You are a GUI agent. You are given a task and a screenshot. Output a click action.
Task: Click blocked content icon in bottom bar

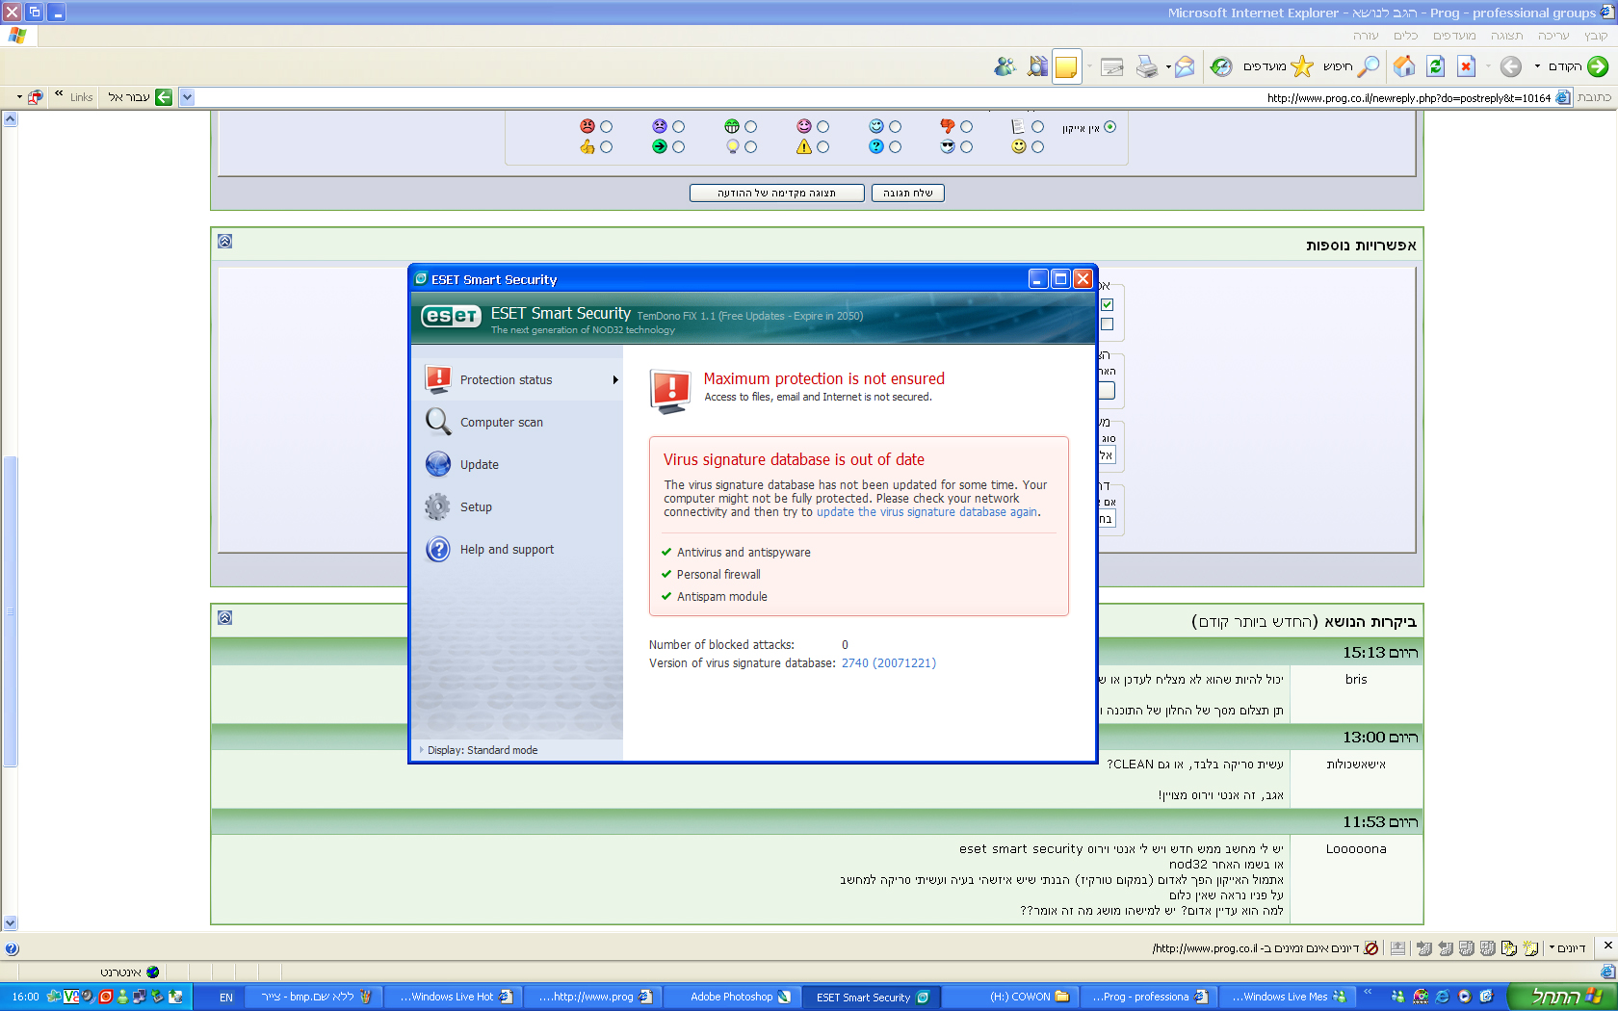[1371, 948]
